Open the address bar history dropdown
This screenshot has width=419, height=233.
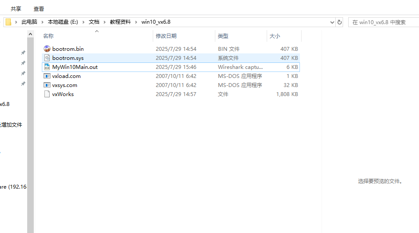click(332, 22)
